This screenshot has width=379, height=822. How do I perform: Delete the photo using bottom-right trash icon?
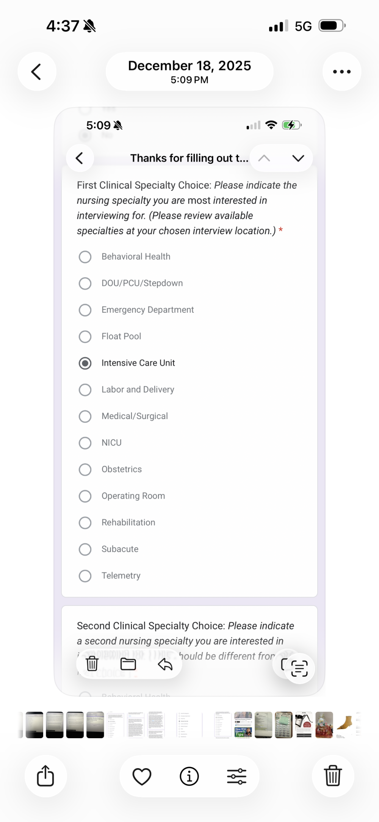(x=333, y=776)
